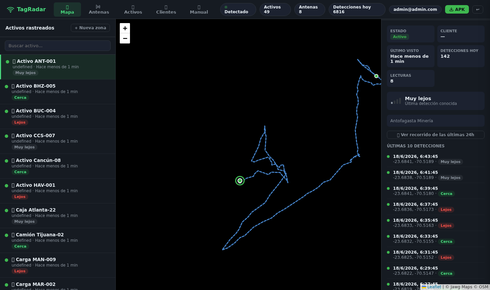Image resolution: width=490 pixels, height=290 pixels.
Task: Select detection 18/6/2026, 6:33:45
Action: click(x=436, y=239)
